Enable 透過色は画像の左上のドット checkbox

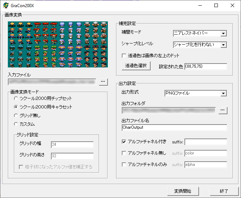(x=124, y=56)
